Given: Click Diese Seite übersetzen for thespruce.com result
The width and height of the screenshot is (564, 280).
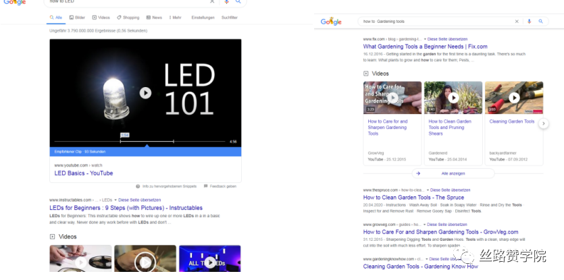Looking at the screenshot, I should coord(451,190).
